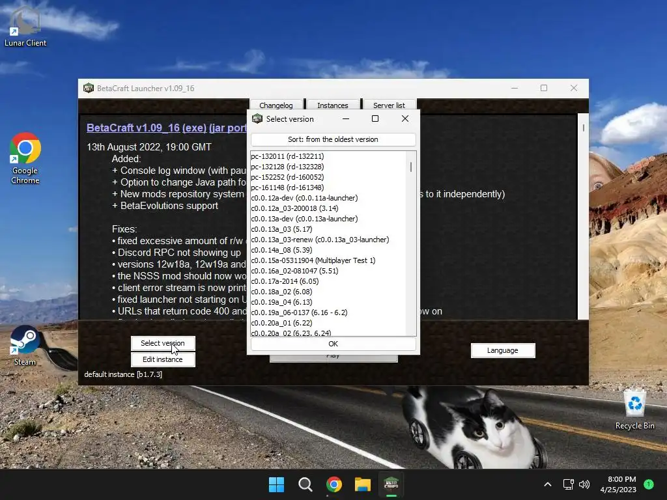Open the Language button
The image size is (667, 500).
[503, 350]
